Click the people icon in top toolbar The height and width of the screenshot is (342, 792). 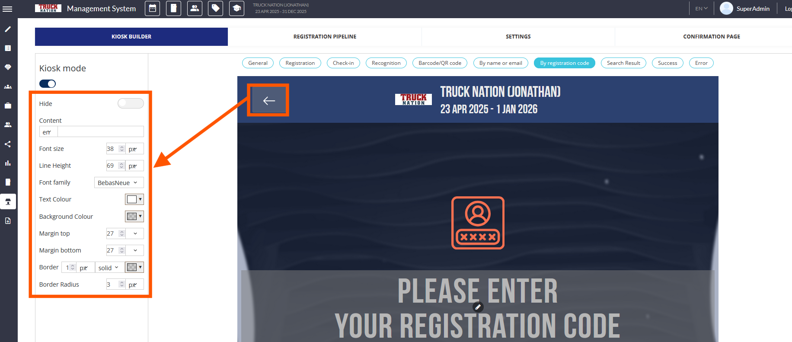[x=195, y=8]
